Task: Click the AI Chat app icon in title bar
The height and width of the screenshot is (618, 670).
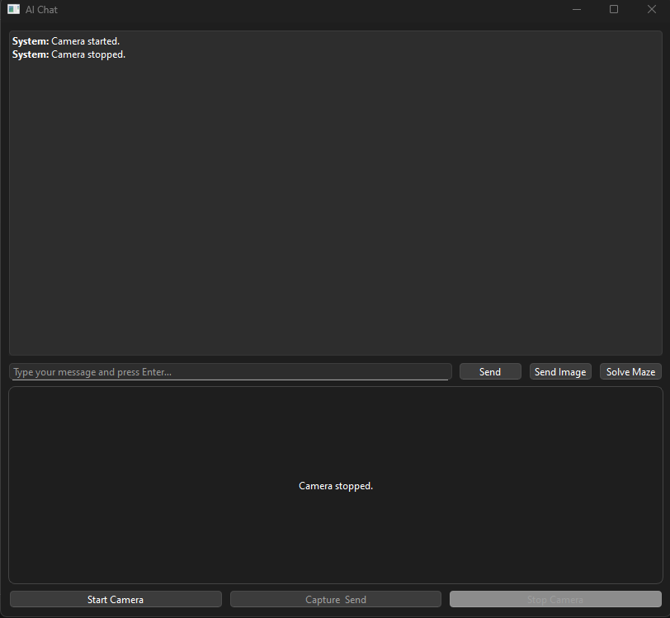Action: point(13,9)
